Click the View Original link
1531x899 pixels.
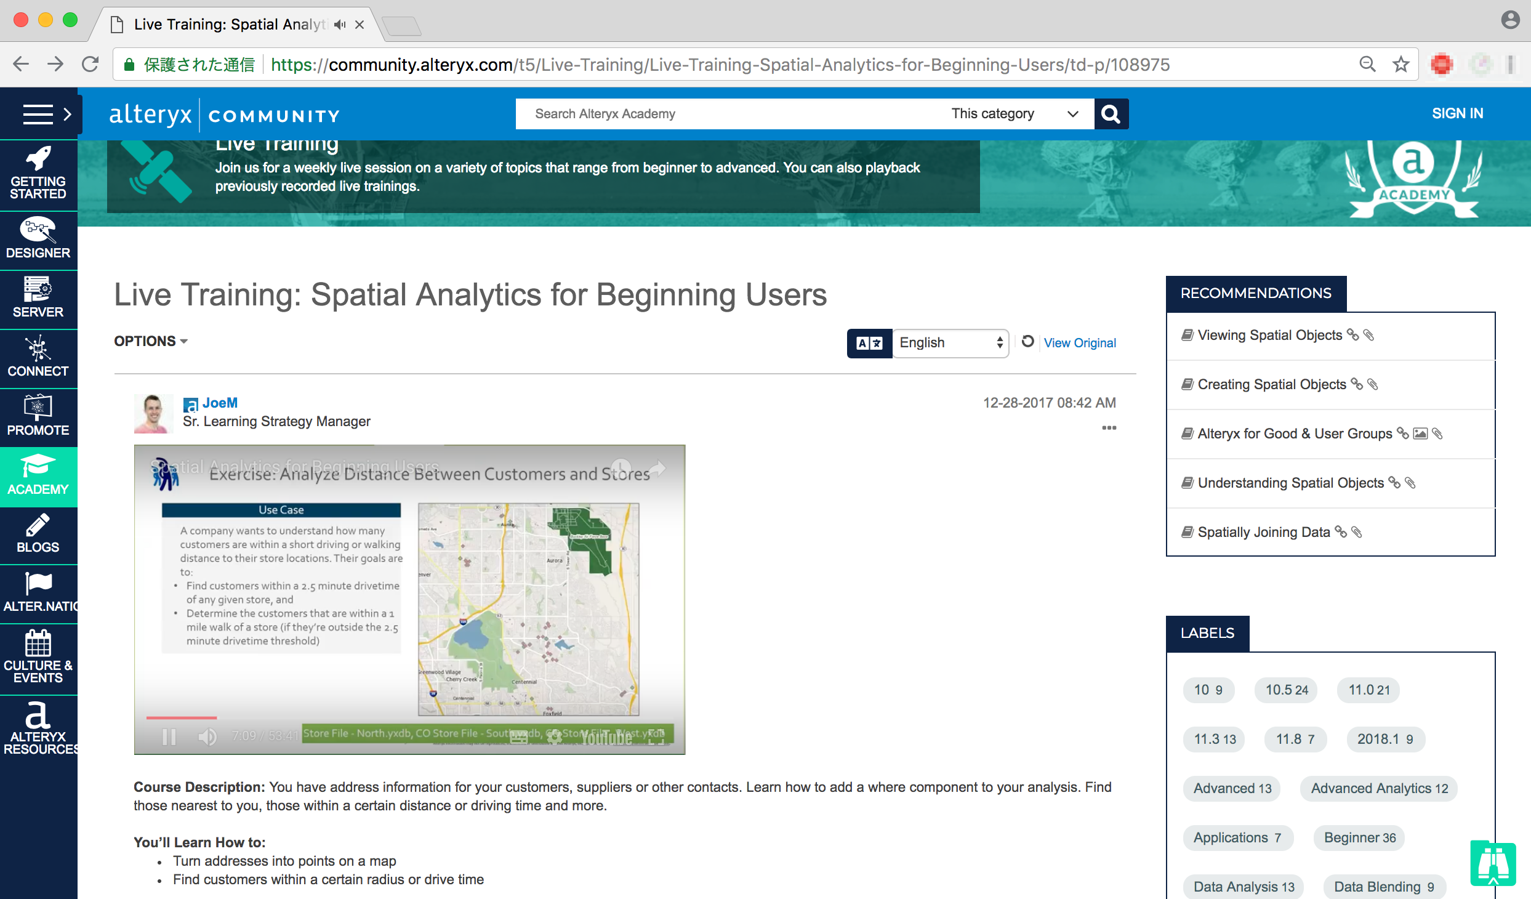[1080, 343]
